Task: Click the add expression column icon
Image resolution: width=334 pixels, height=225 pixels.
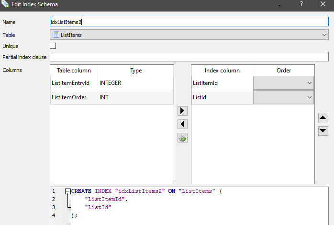Action: [x=182, y=138]
